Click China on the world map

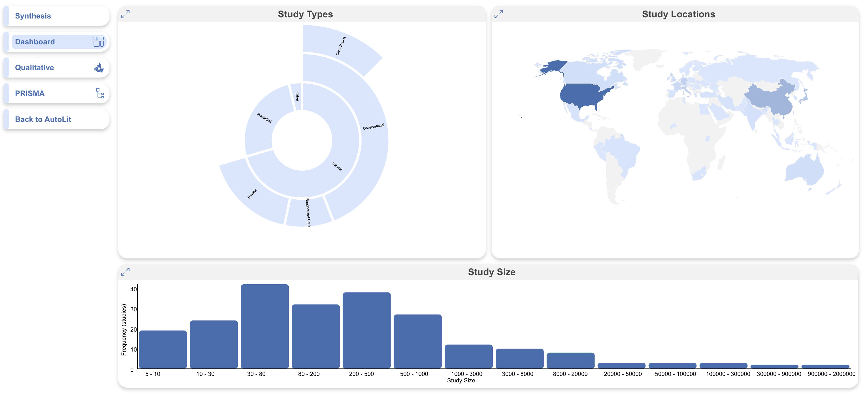click(x=771, y=99)
